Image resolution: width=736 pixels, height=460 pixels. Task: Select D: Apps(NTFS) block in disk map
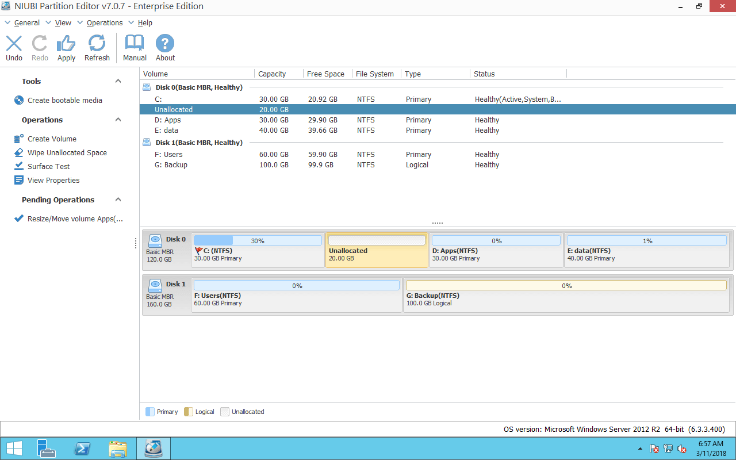[x=496, y=250]
